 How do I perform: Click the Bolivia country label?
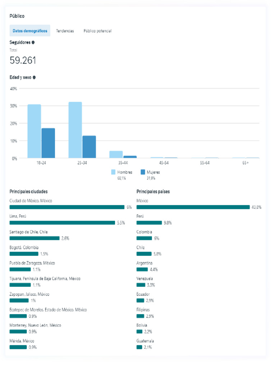tap(142, 325)
